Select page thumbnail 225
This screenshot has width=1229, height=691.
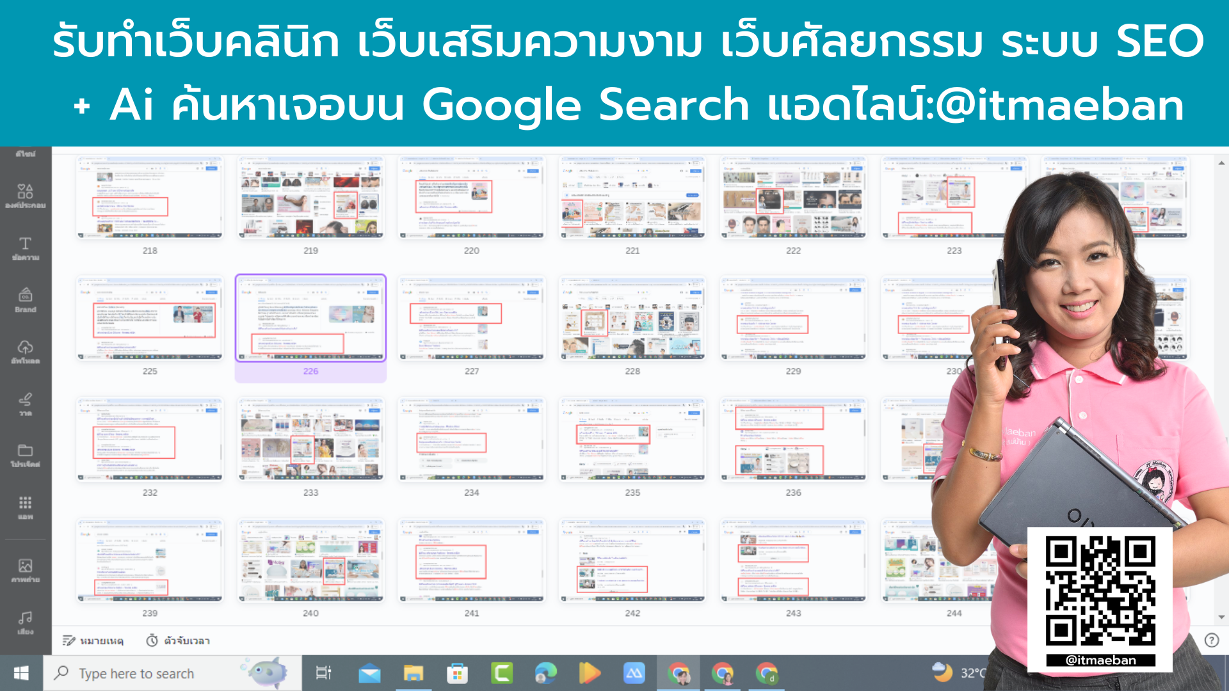pos(150,318)
